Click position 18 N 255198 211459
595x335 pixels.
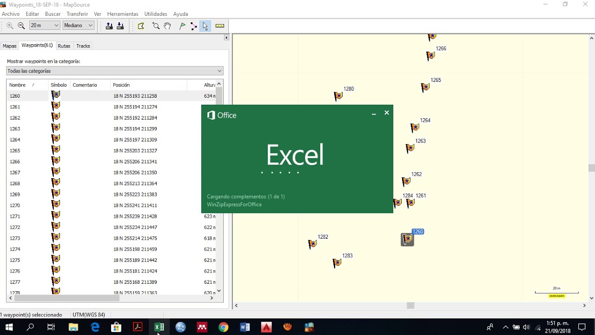click(135, 249)
